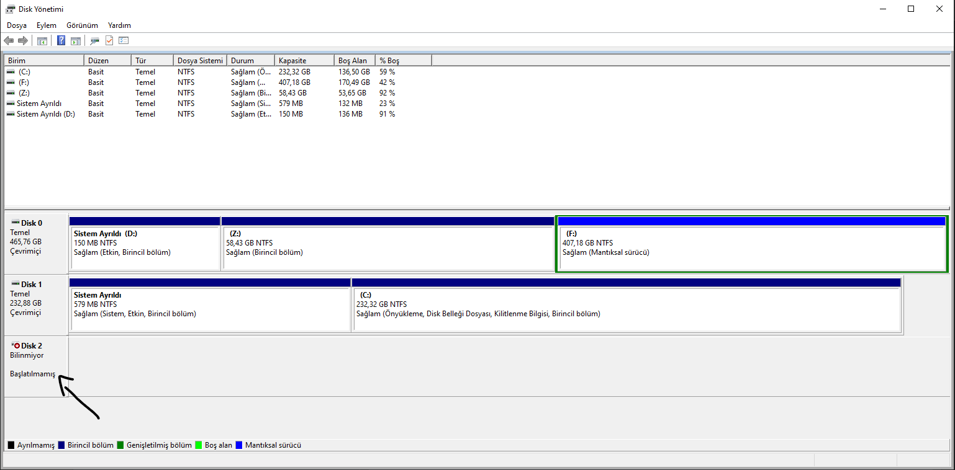Open the Dosya menu
Viewport: 955px width, 470px height.
click(x=17, y=25)
